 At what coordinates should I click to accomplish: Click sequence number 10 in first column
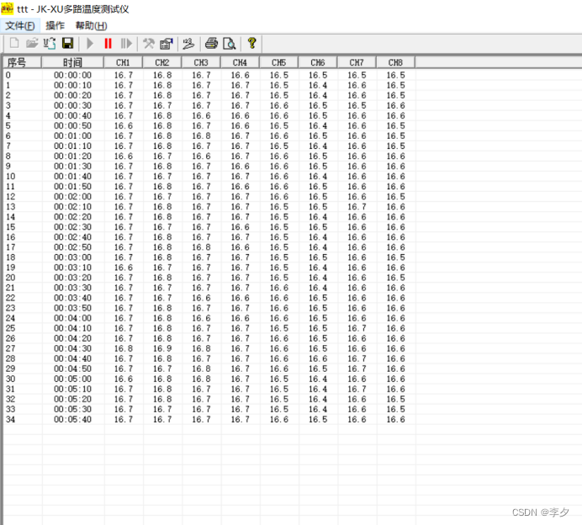pos(10,177)
